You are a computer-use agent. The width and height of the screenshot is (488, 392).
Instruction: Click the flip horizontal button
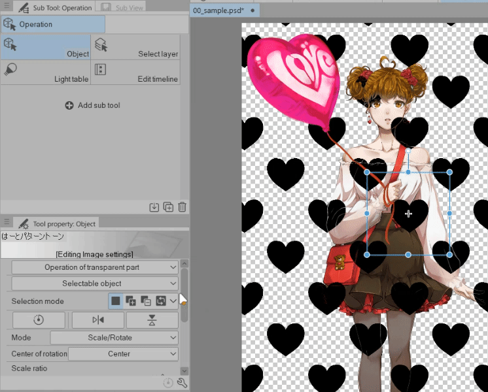(x=98, y=319)
